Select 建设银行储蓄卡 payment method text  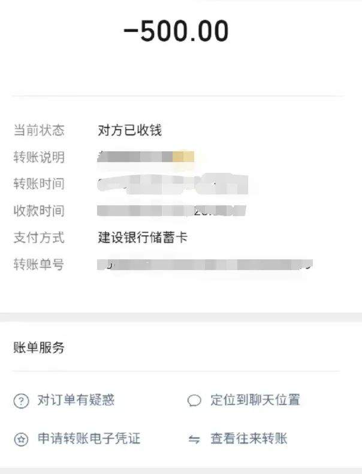click(143, 237)
